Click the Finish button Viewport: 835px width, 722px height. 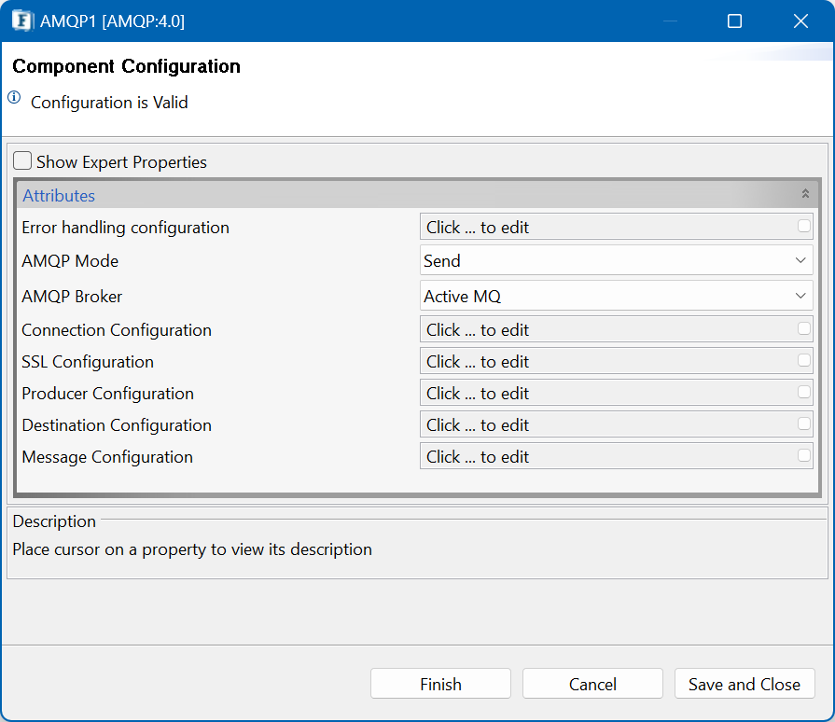[440, 684]
